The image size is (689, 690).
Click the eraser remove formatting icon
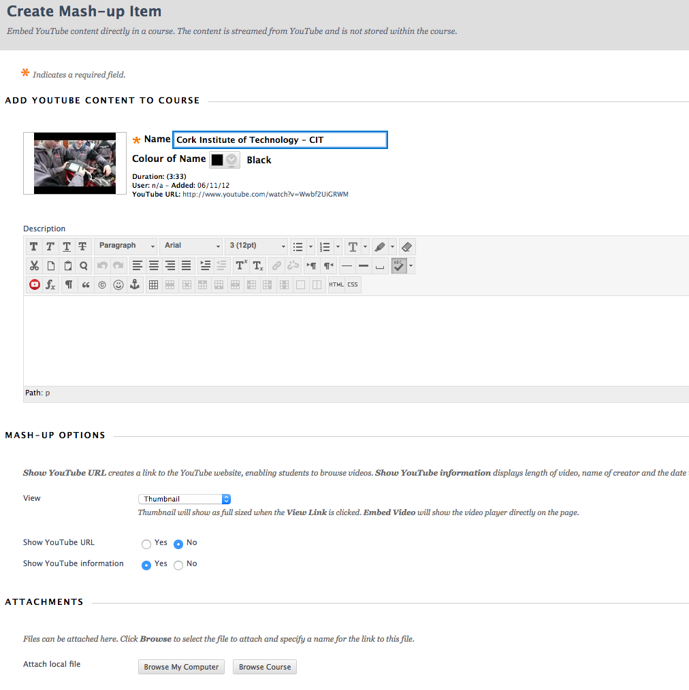407,247
